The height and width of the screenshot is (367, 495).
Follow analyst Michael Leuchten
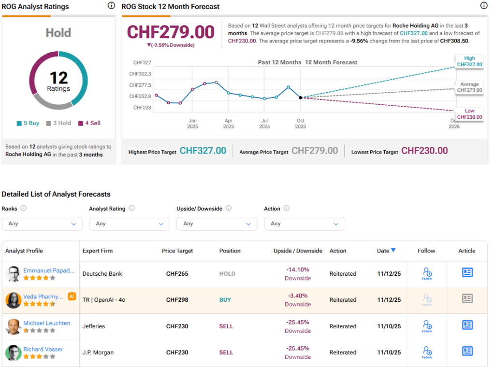click(x=427, y=326)
